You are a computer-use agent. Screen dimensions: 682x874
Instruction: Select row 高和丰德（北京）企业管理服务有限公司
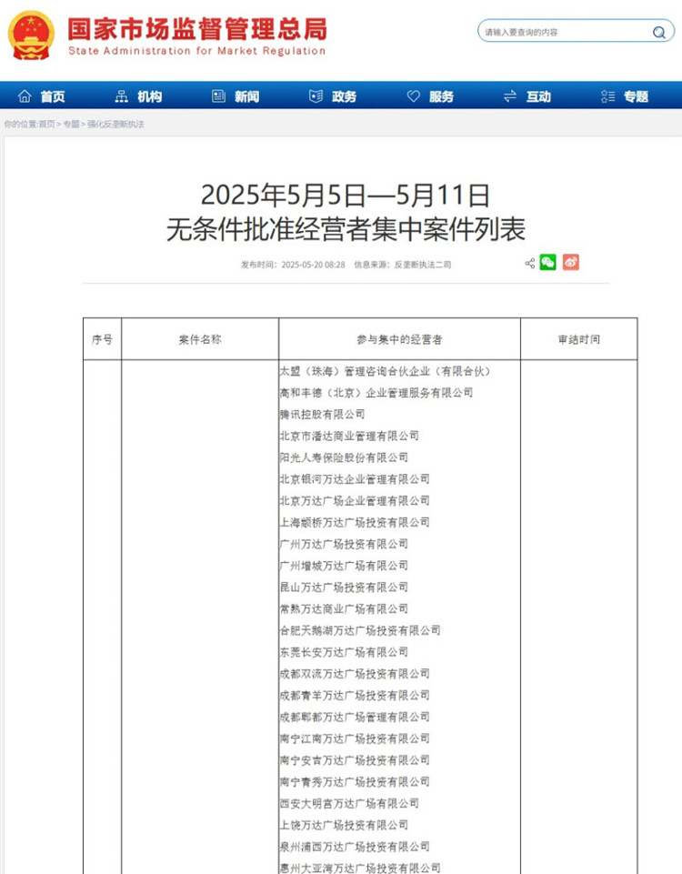[376, 393]
